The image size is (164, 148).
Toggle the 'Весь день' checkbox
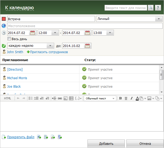[9, 39]
